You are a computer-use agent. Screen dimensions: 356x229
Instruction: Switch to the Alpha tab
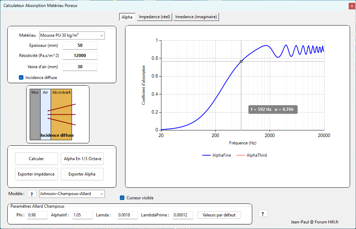[x=127, y=17]
